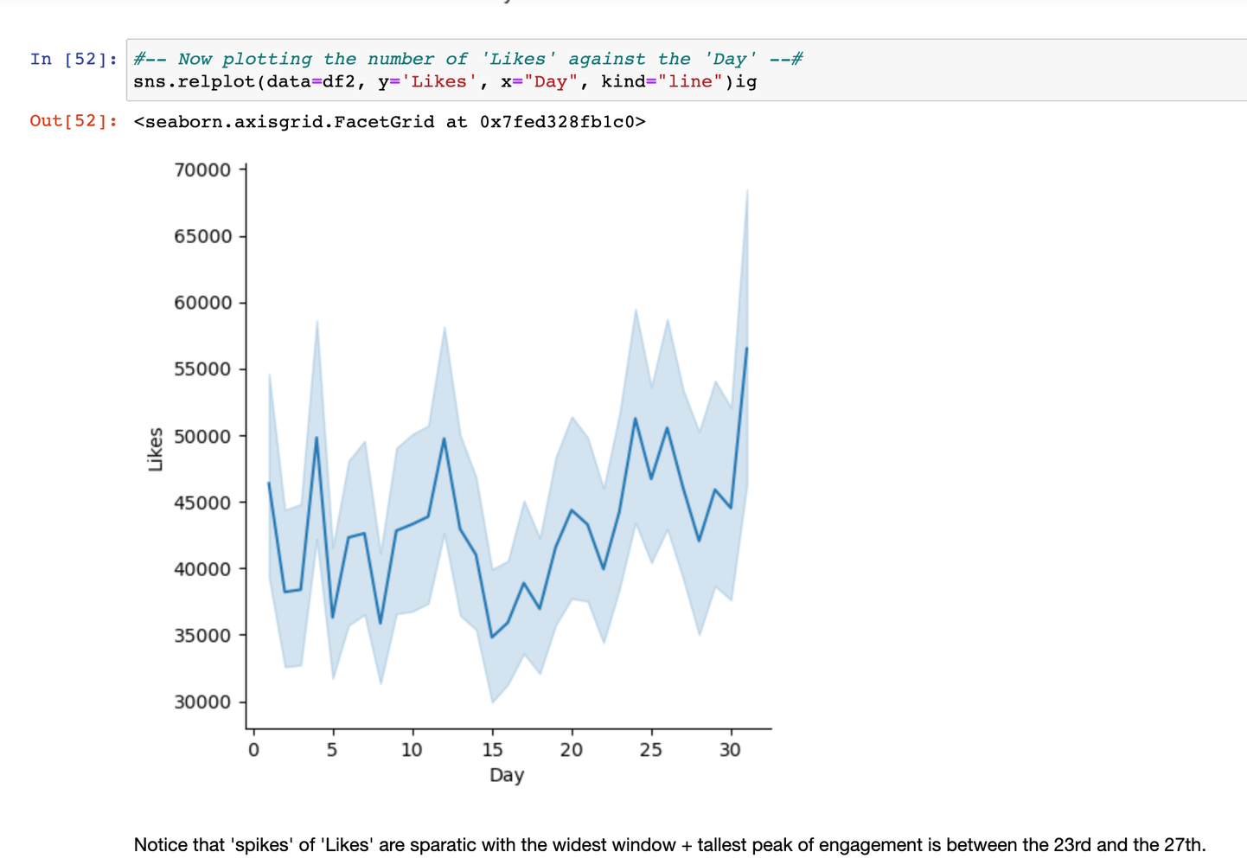Click the line's highest peak near day 31
1247x865 pixels.
pyautogui.click(x=746, y=348)
